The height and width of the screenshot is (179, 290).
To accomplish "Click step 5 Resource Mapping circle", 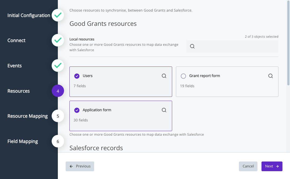I will coord(58,116).
